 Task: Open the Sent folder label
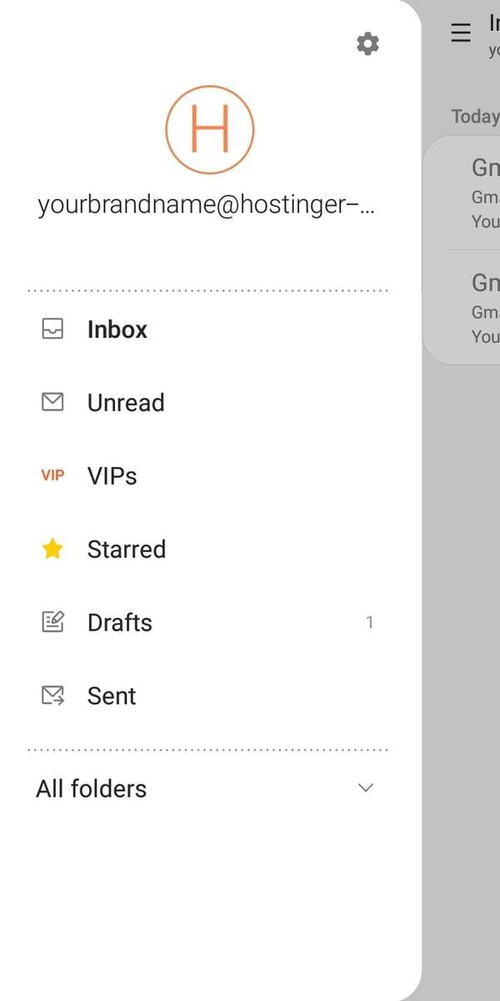click(x=112, y=696)
